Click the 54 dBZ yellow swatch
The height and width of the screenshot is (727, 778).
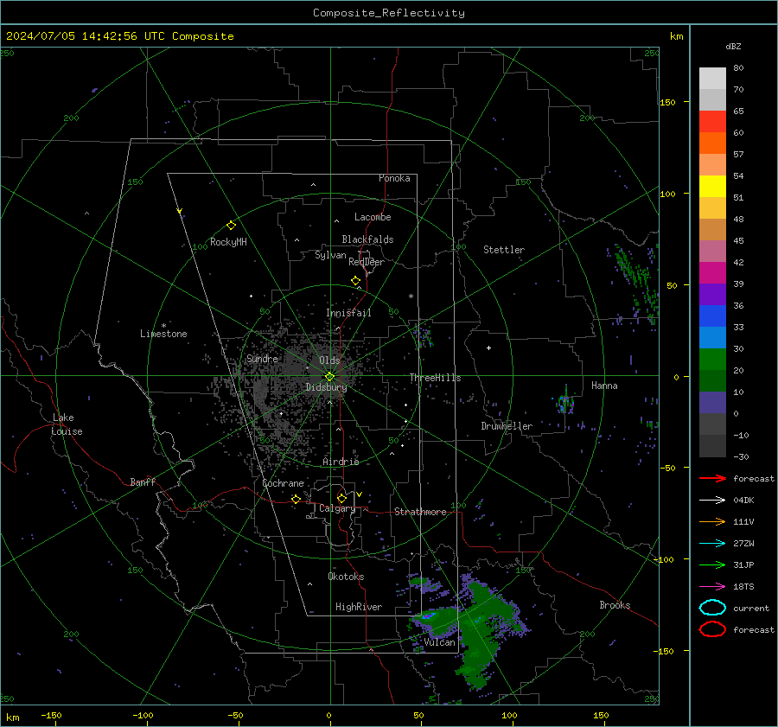(712, 186)
